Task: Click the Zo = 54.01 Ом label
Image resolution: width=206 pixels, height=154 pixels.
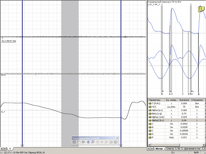Action: click(9, 41)
